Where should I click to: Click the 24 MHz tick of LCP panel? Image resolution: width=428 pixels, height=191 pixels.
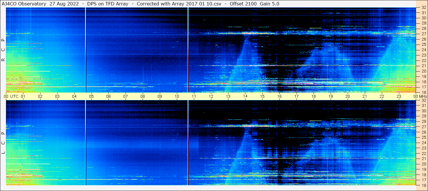click(423, 143)
